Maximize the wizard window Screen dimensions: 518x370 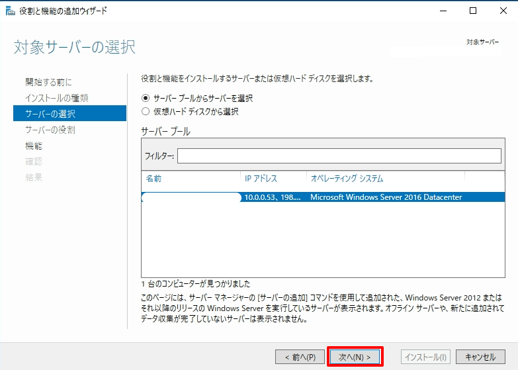click(473, 11)
